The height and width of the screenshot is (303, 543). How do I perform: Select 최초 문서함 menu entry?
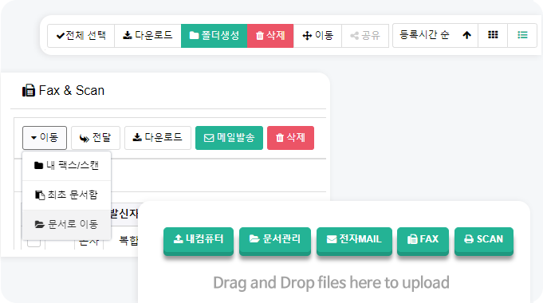[x=66, y=195]
